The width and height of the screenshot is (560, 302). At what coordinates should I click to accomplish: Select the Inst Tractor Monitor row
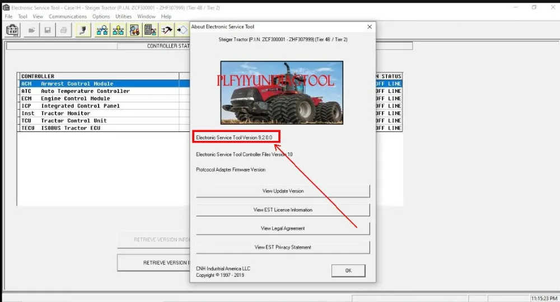pyautogui.click(x=104, y=113)
